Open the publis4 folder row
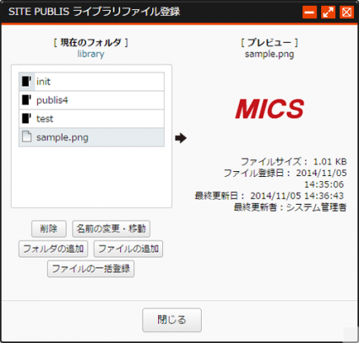The width and height of the screenshot is (359, 343). 91,100
